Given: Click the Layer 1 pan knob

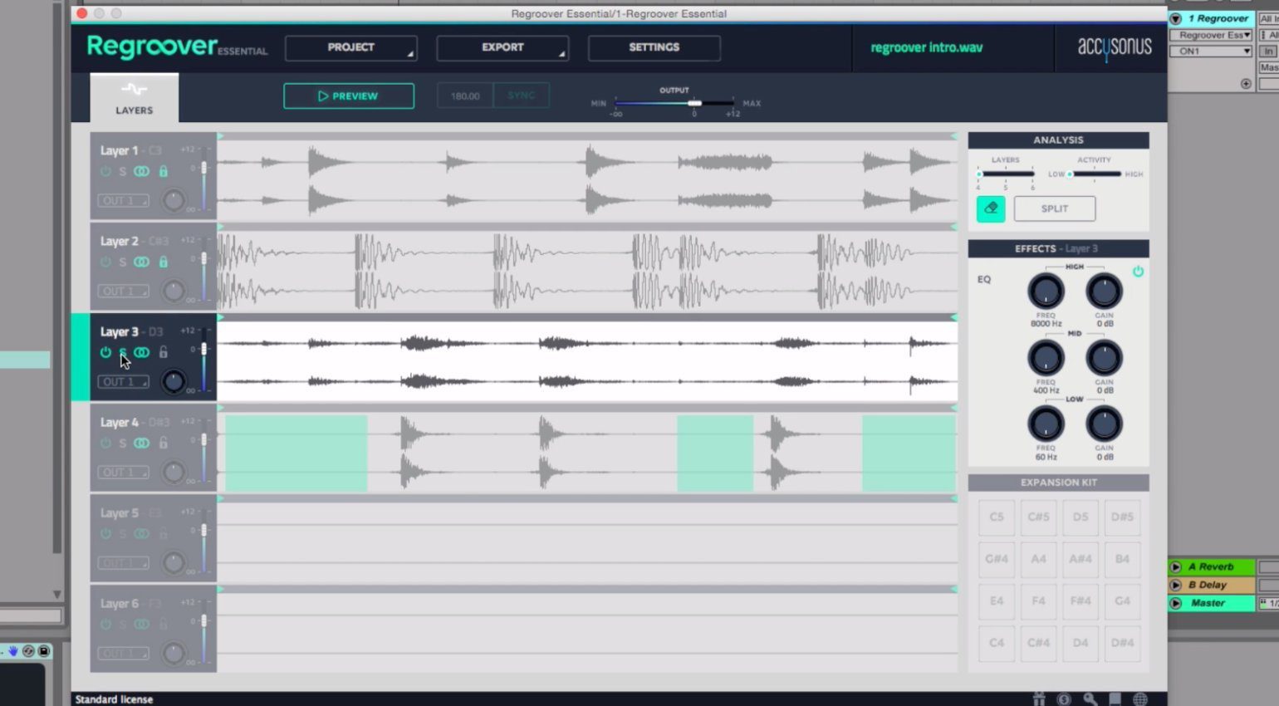Looking at the screenshot, I should [x=173, y=200].
